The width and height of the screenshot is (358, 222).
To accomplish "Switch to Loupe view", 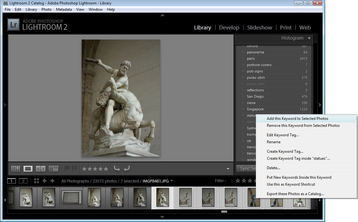I will (28, 169).
